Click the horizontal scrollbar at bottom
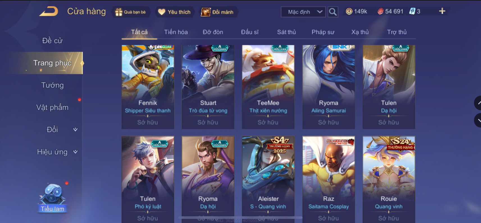 240,217
